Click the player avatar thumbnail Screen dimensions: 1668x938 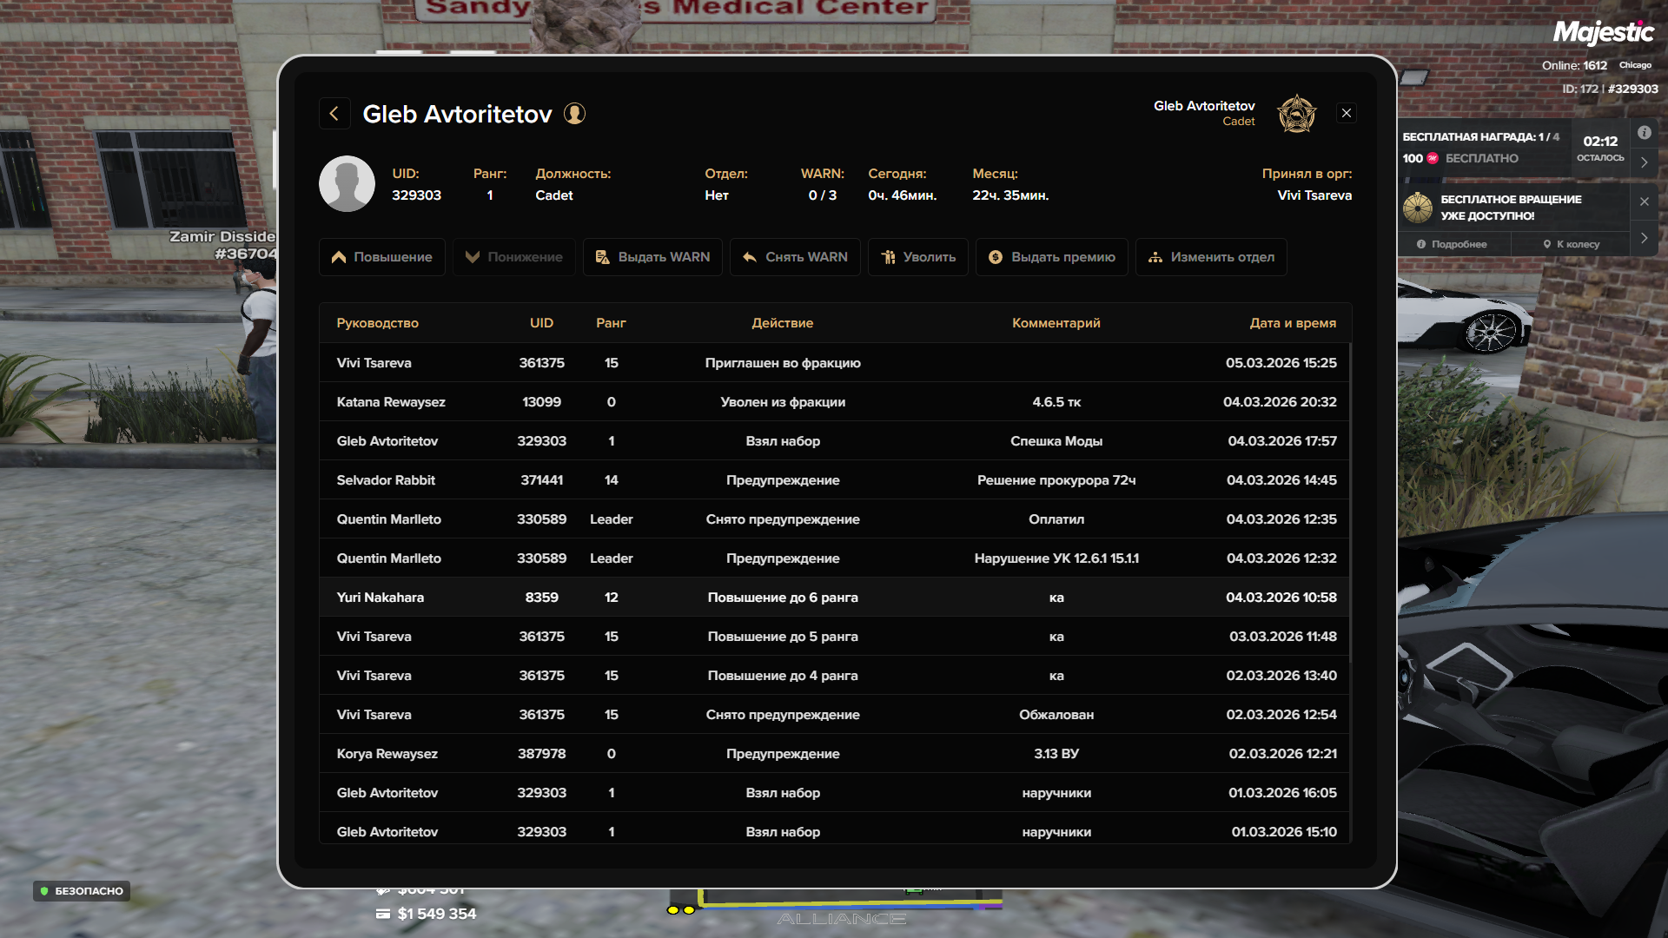pyautogui.click(x=347, y=184)
